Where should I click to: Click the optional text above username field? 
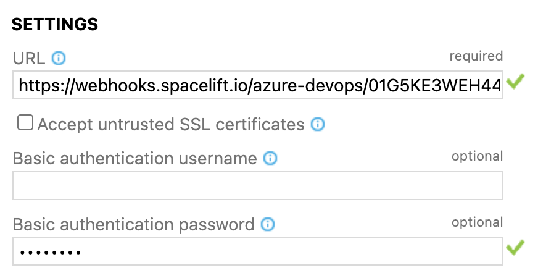(477, 156)
